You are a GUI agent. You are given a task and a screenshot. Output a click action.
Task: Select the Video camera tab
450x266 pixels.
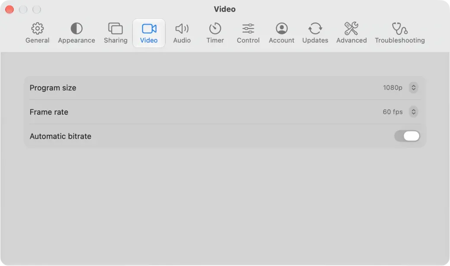149,33
